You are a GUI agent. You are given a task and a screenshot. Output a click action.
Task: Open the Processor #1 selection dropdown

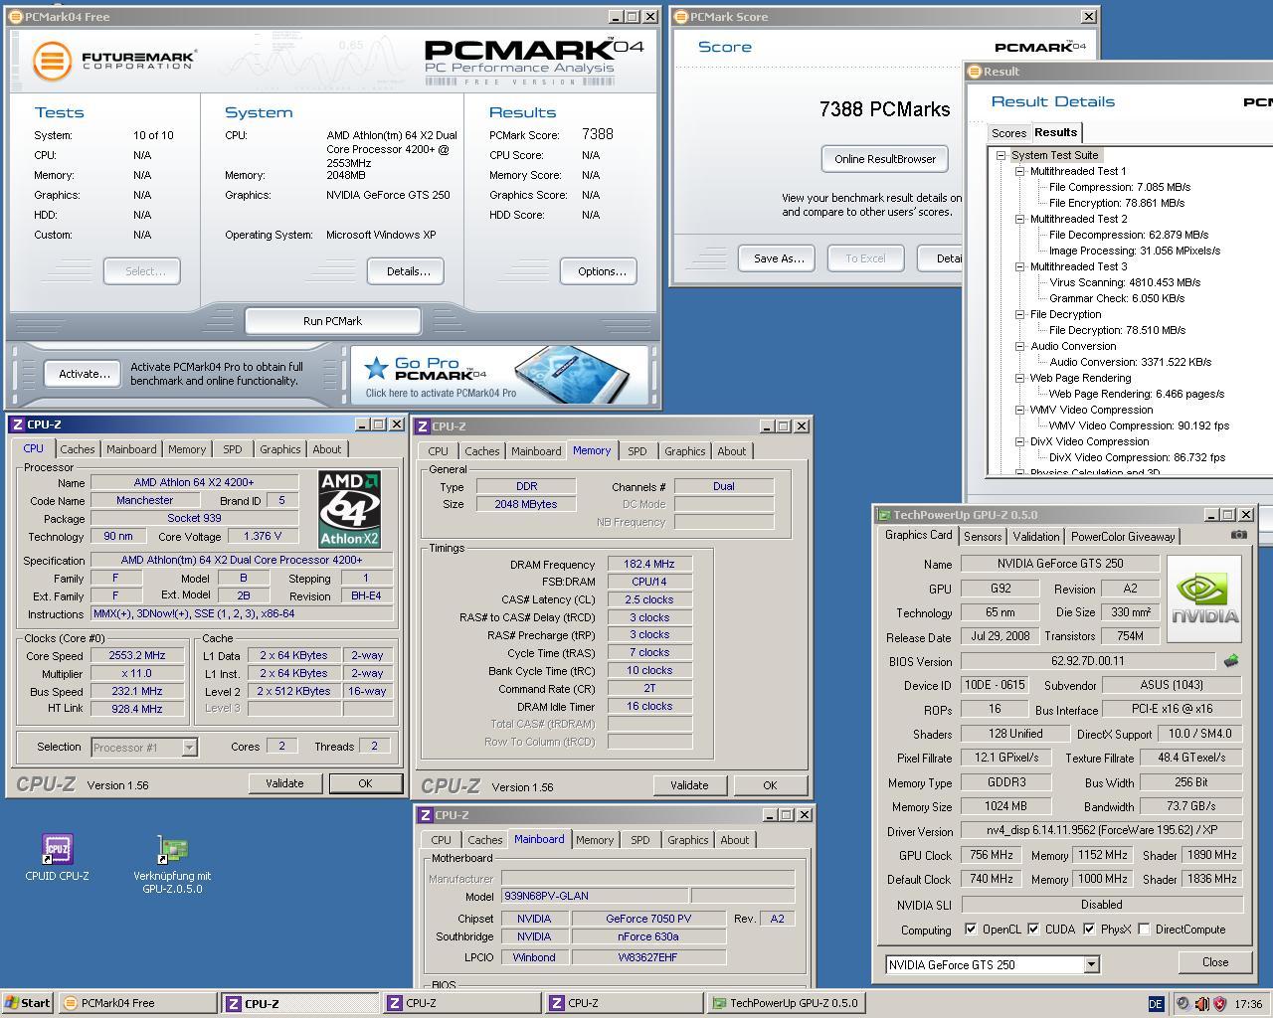[189, 747]
